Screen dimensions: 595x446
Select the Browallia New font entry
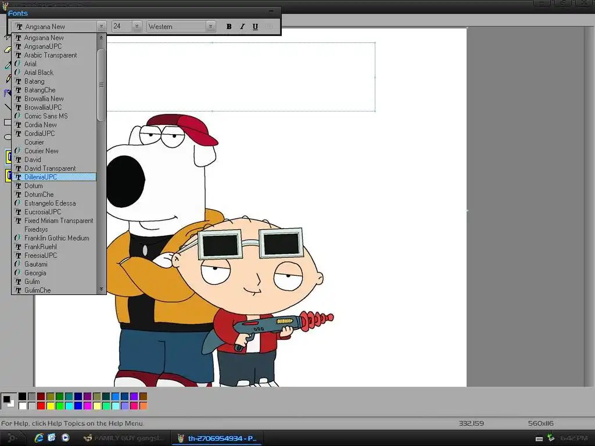click(x=54, y=99)
